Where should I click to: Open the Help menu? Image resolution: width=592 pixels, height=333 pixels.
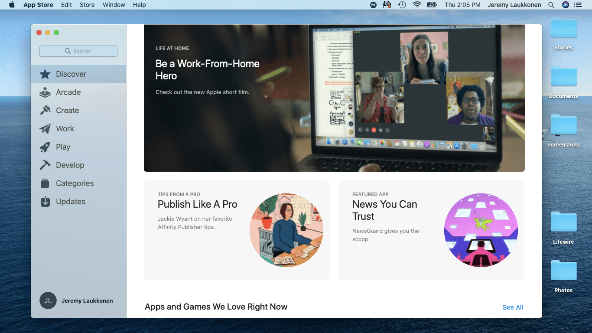coord(140,5)
